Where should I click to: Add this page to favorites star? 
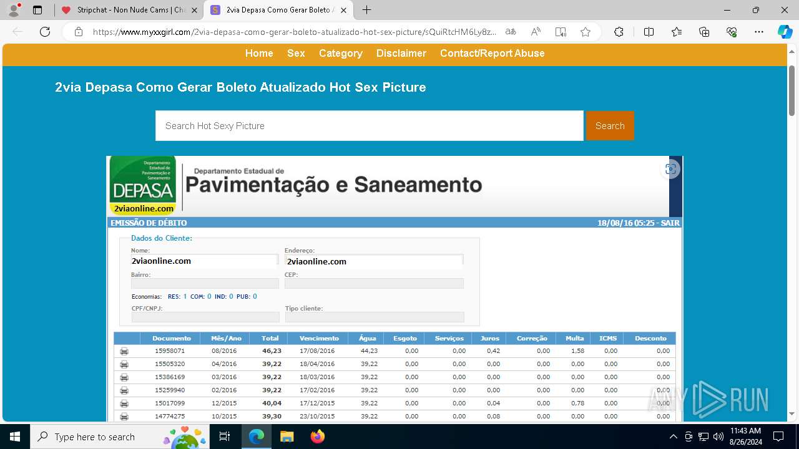[586, 32]
